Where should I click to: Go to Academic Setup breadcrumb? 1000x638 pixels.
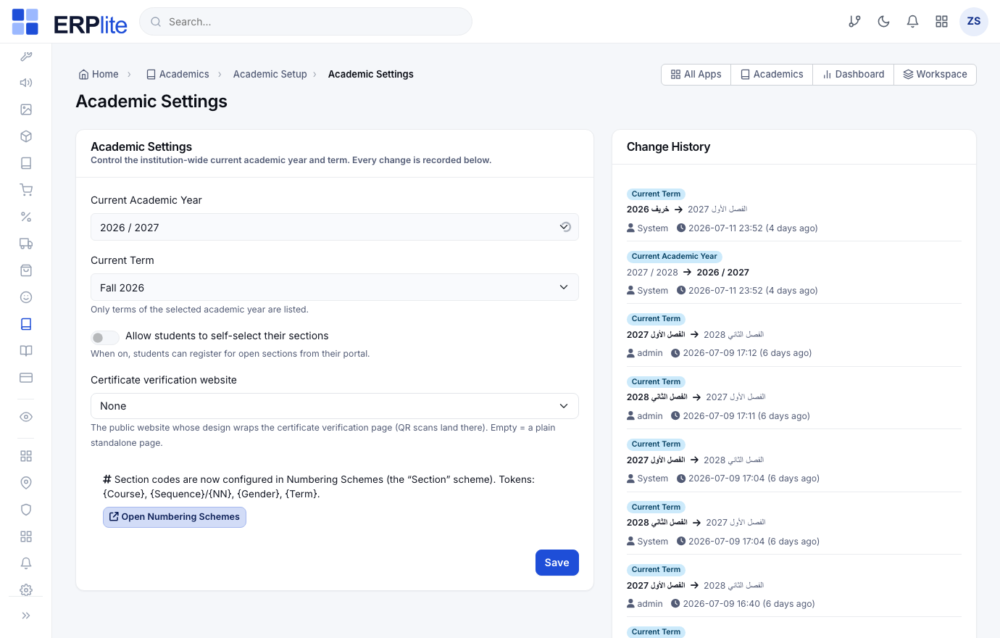tap(270, 75)
